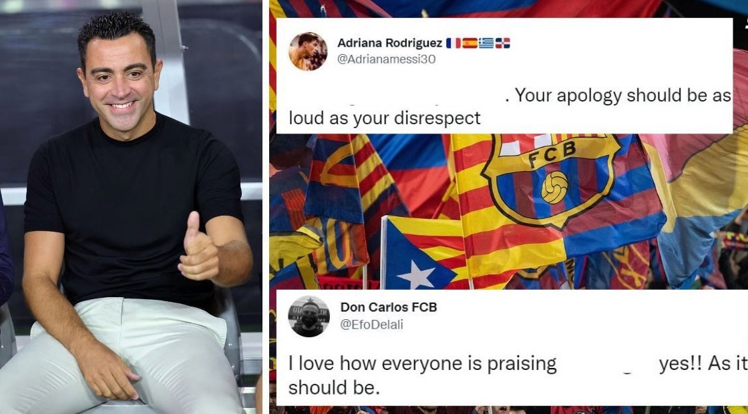Open the Adriana Rodriguez display name link
The width and height of the screenshot is (748, 414).
click(x=390, y=43)
